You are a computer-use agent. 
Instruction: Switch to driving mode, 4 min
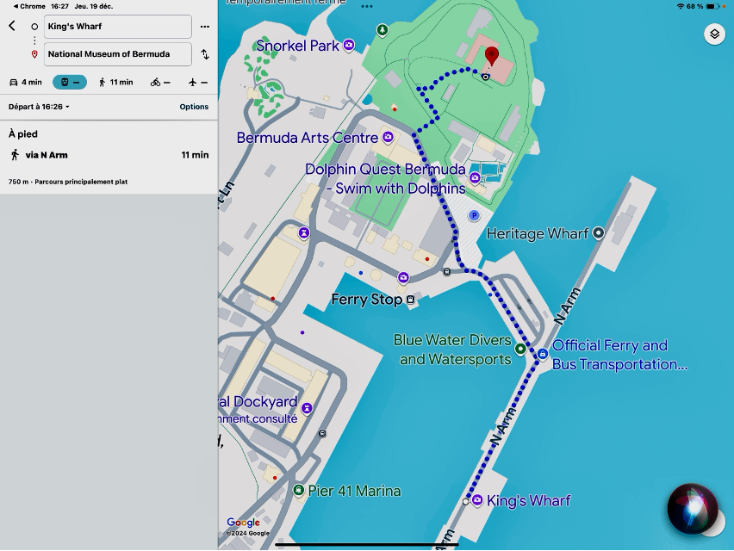coord(26,82)
